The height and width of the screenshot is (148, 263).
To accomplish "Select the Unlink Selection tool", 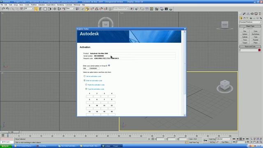I will [17, 9].
